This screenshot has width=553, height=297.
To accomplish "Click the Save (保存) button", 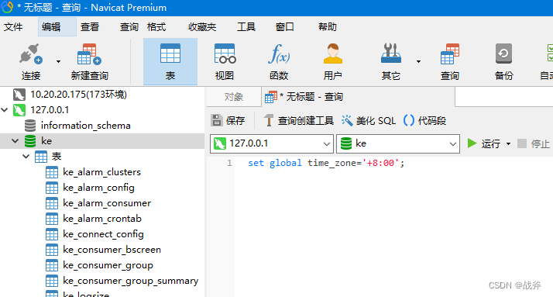I will coord(228,121).
